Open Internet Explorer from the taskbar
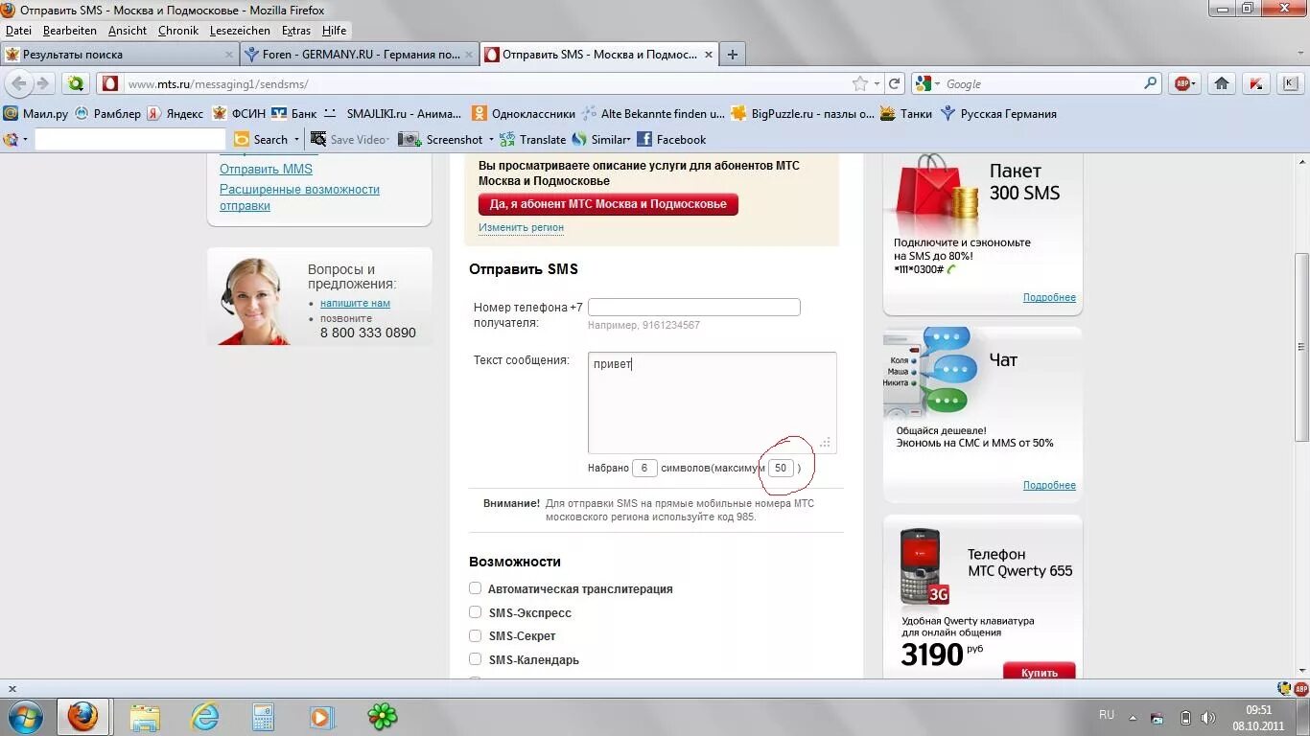 pyautogui.click(x=205, y=716)
